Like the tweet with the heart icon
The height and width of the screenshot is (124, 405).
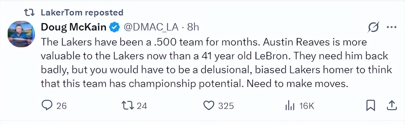click(208, 106)
